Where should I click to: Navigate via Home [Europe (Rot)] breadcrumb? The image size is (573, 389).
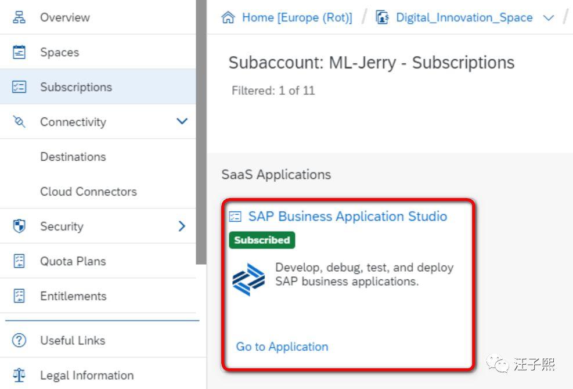[296, 17]
